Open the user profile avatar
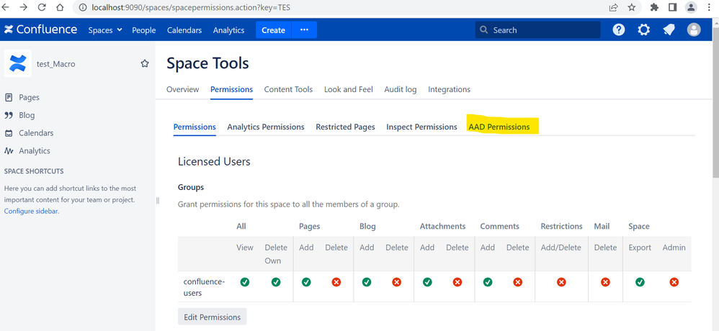 694,30
